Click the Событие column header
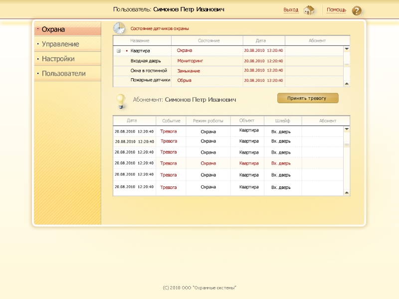The width and height of the screenshot is (399, 299). pos(171,121)
